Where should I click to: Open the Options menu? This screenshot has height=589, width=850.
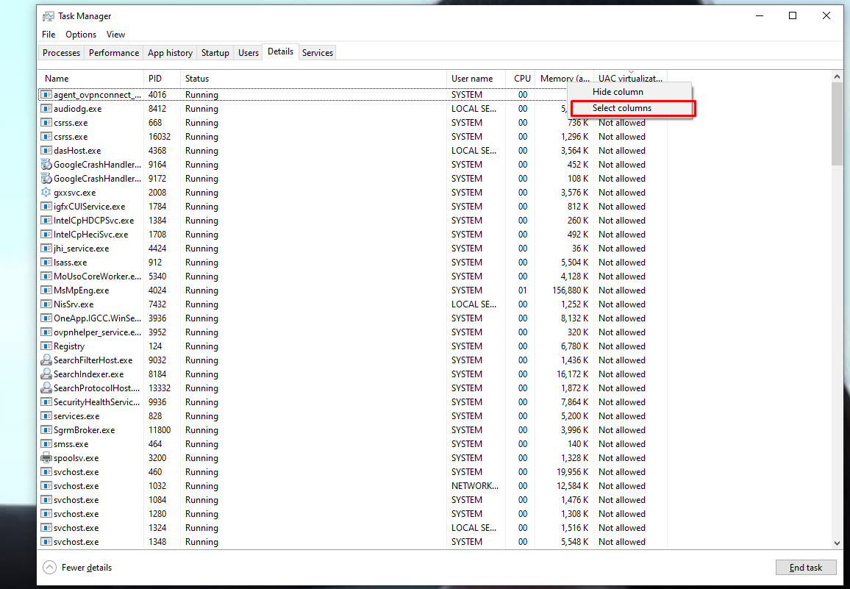(81, 34)
